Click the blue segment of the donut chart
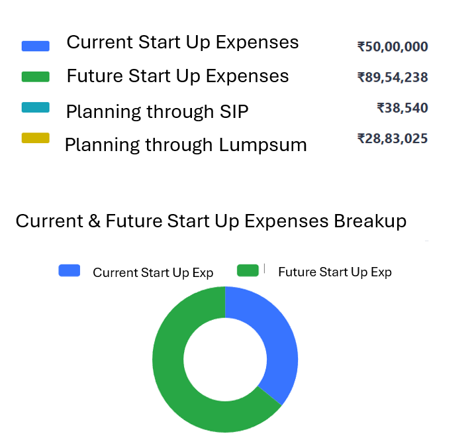The width and height of the screenshot is (472, 438). point(277,338)
